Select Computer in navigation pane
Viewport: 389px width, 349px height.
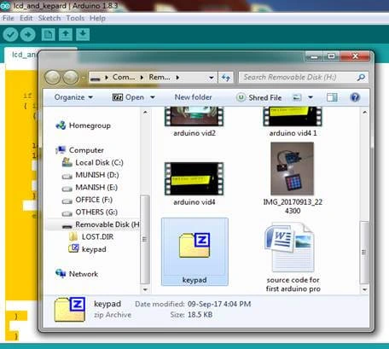(x=79, y=150)
